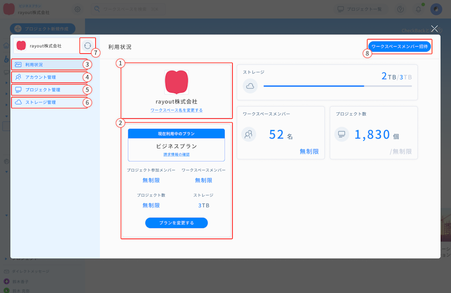Click the settings gear in background header
This screenshot has width=451, height=293.
pos(77,9)
